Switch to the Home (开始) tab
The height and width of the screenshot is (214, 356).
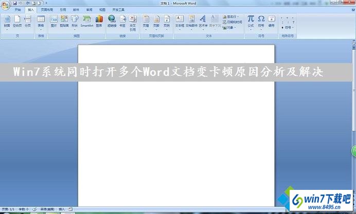17,10
